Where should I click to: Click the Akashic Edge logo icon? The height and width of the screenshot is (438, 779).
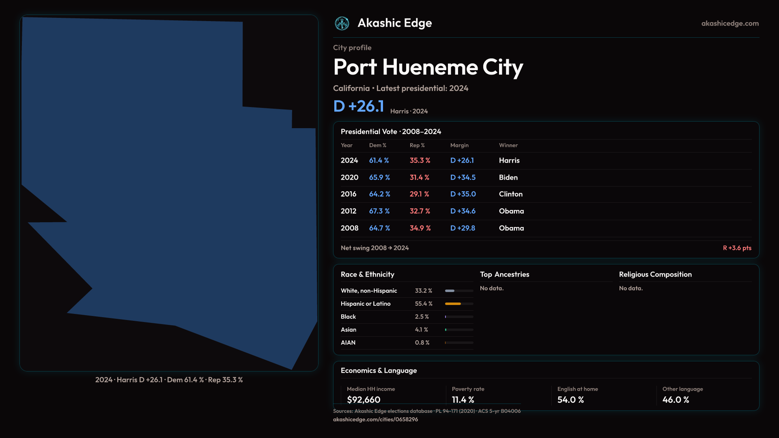tap(342, 24)
